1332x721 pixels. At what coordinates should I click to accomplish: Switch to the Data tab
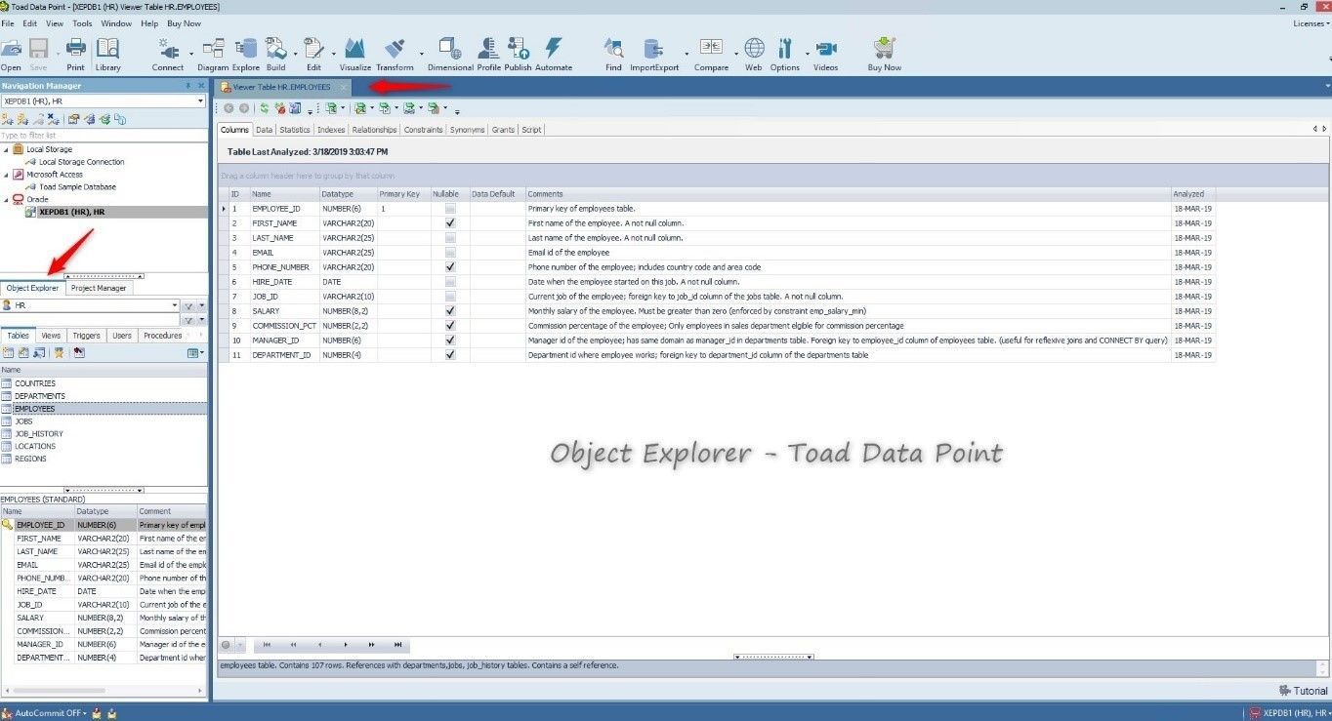click(x=264, y=130)
